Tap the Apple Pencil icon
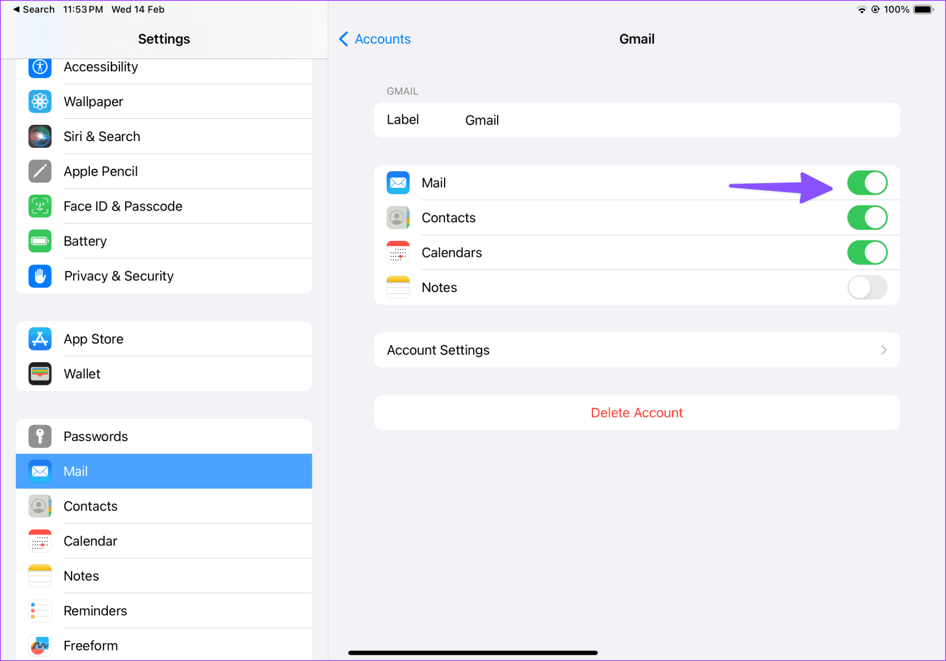The height and width of the screenshot is (661, 946). tap(40, 171)
